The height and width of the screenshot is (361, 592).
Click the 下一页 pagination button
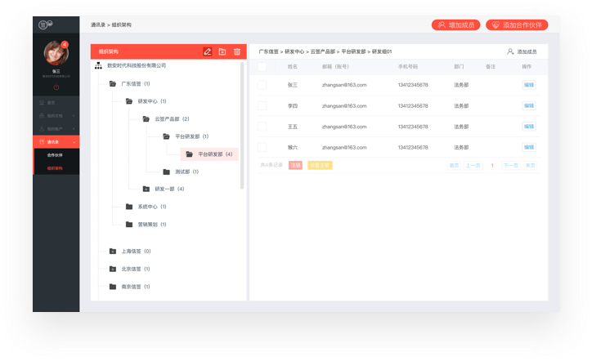click(x=510, y=165)
